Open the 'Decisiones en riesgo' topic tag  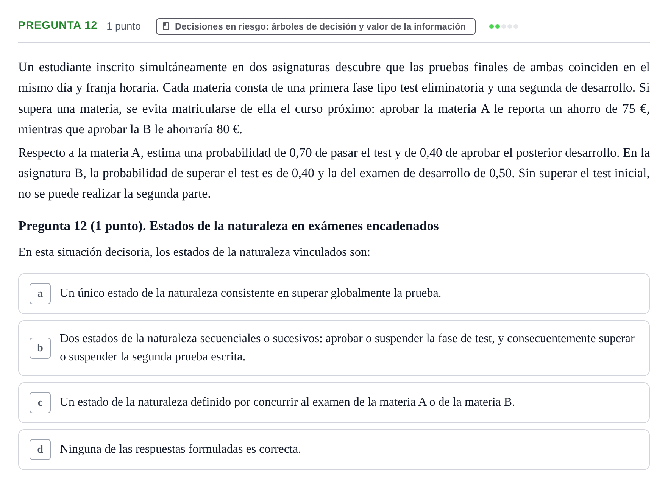click(315, 26)
